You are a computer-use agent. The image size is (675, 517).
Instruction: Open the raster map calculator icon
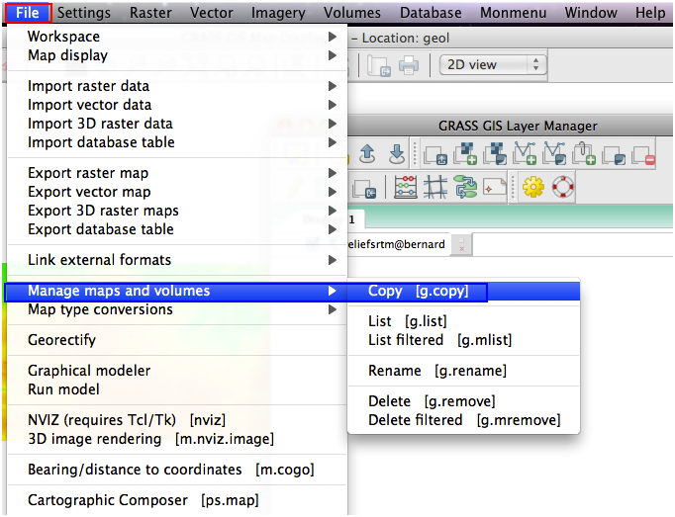tap(406, 187)
